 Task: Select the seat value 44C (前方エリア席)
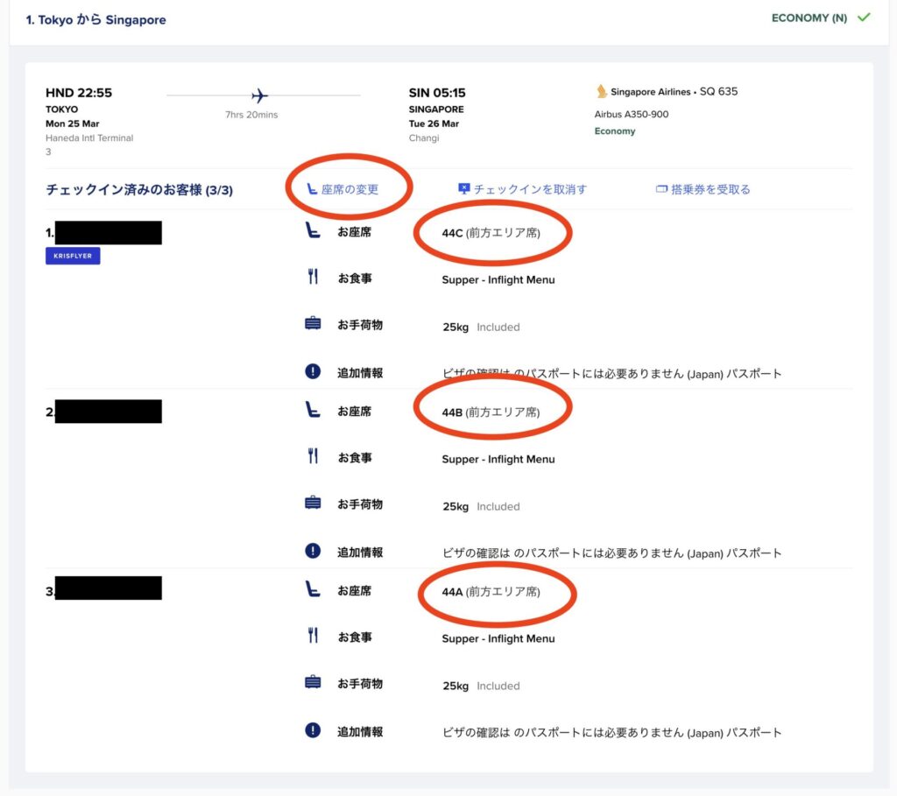(491, 233)
